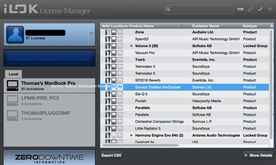Image resolution: width=276 pixels, height=165 pixels.
Task: Click the horizontal scrollbar under license list
Action: click(140, 145)
